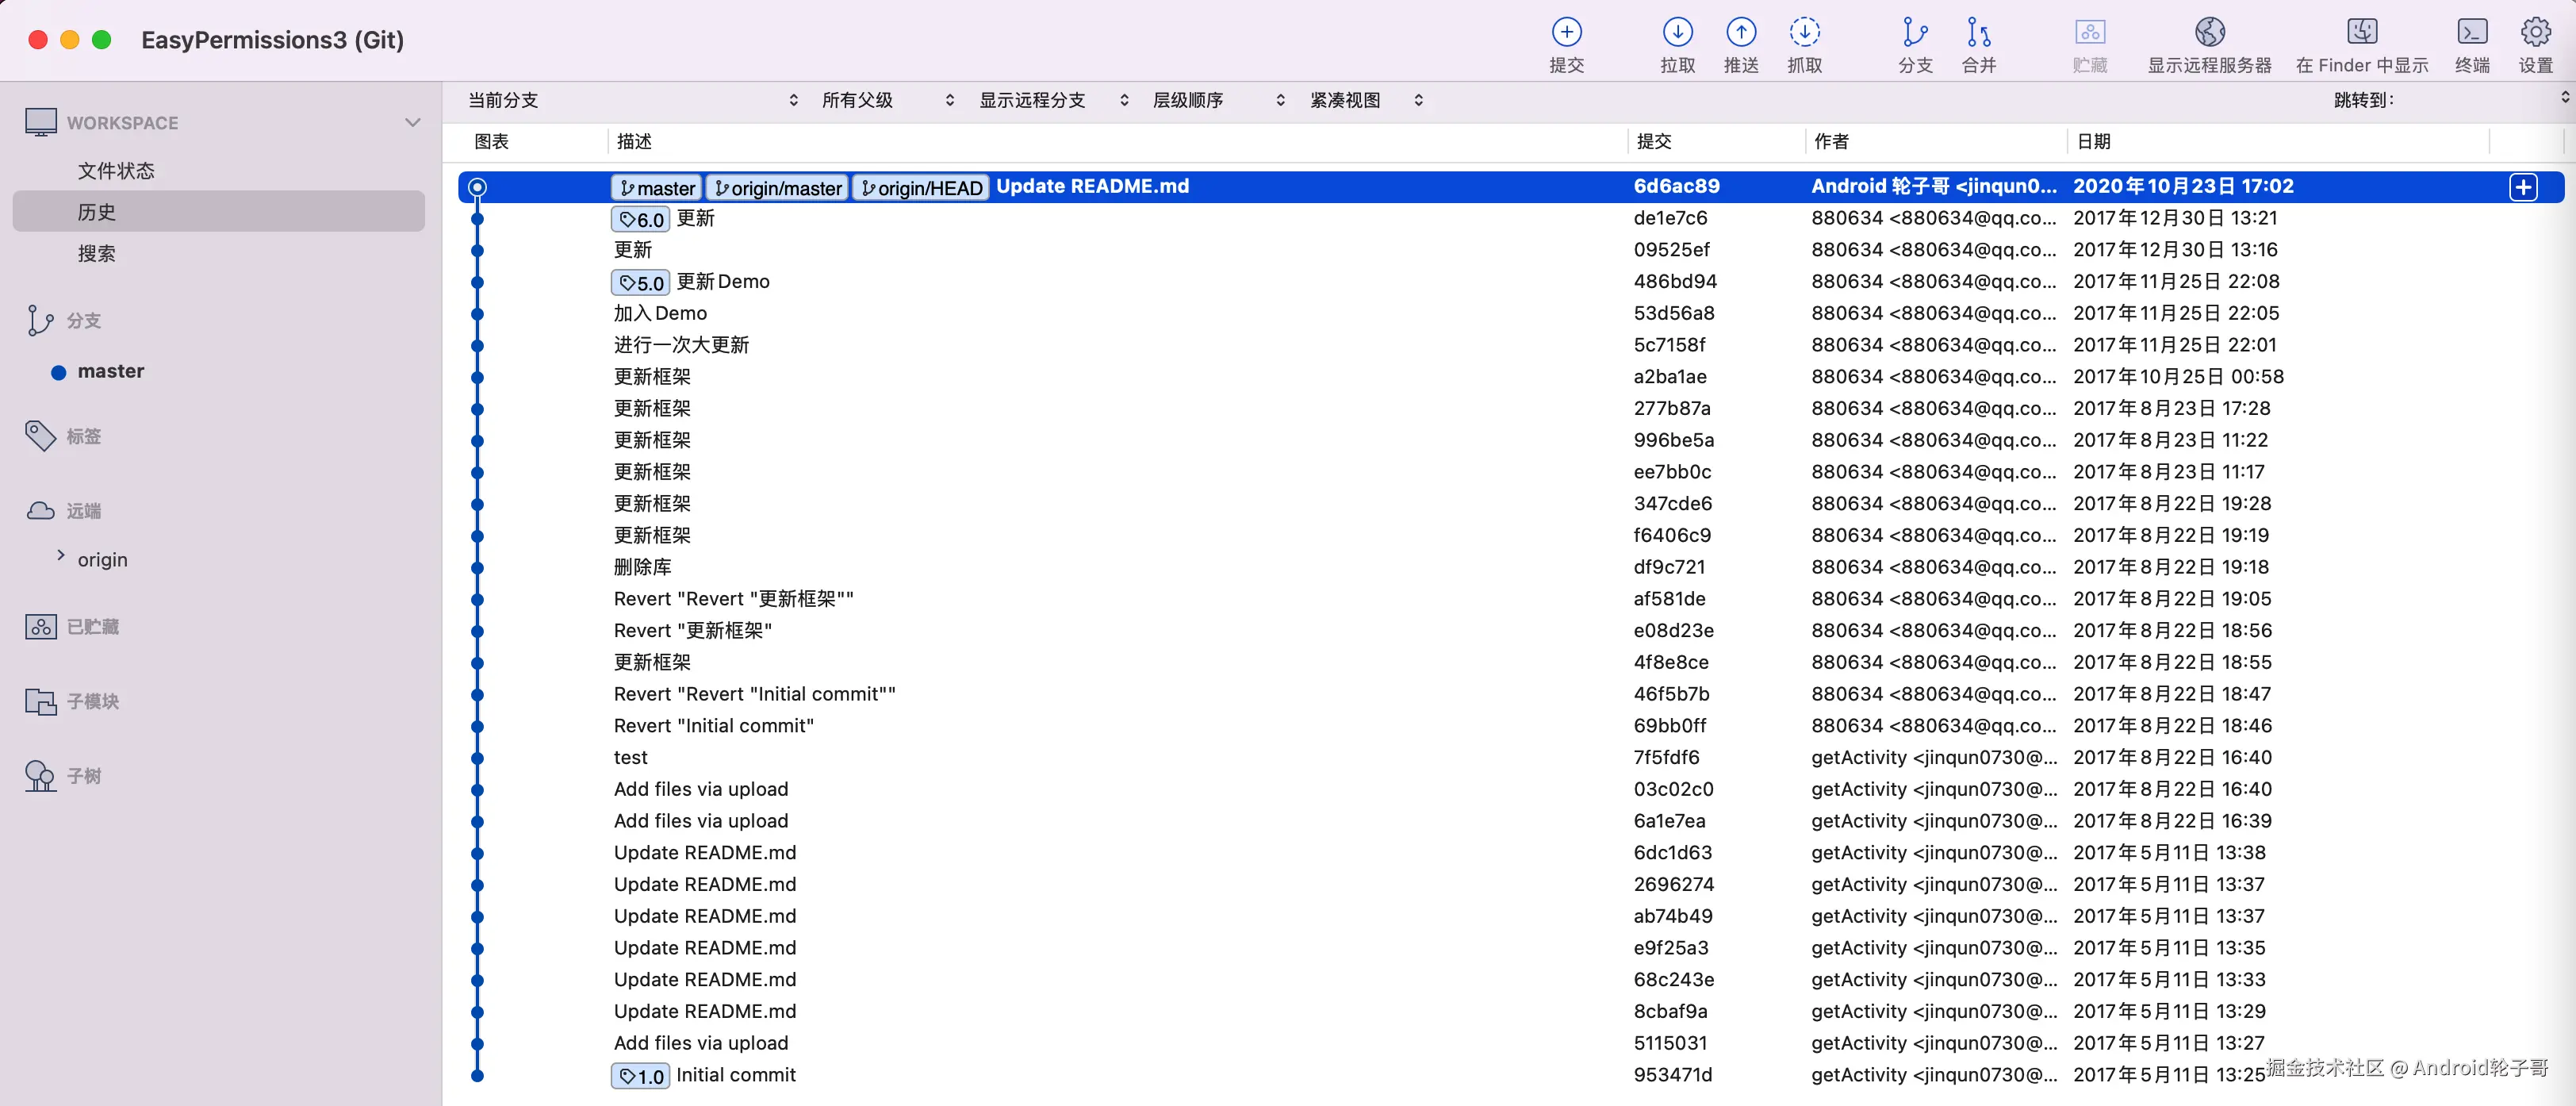The image size is (2576, 1106).
Task: Click the plus button on selected commit row
Action: 2522,187
